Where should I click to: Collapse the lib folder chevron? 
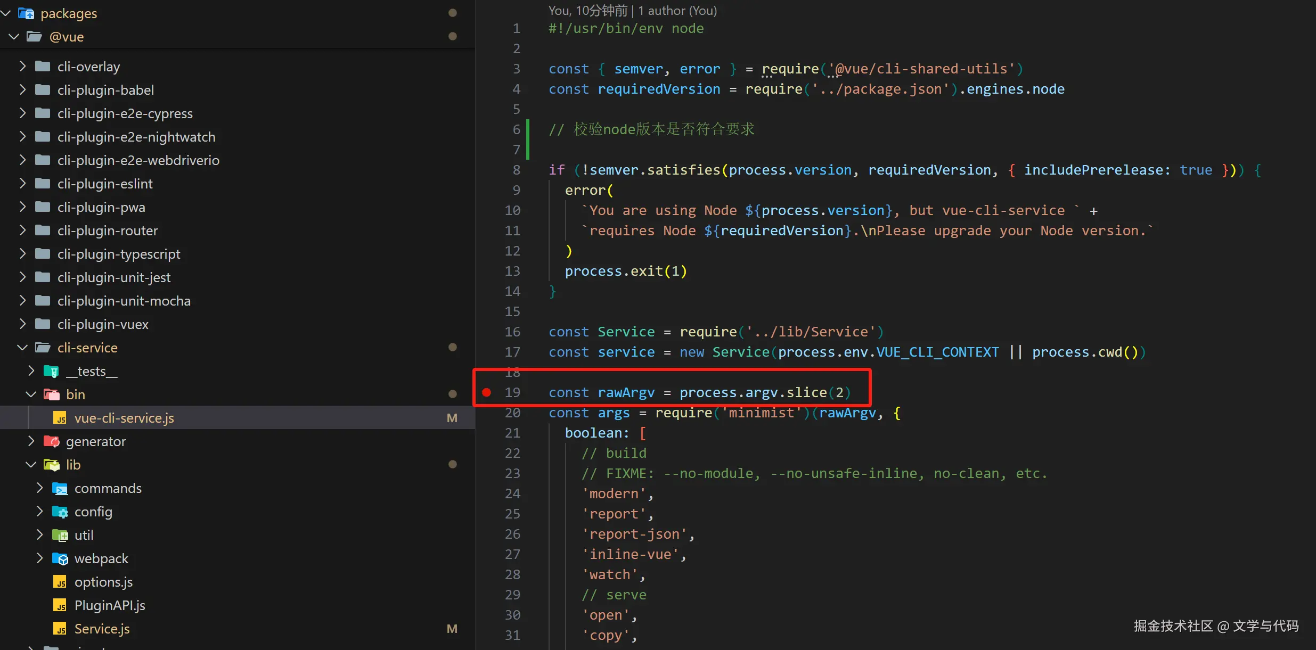pos(31,465)
